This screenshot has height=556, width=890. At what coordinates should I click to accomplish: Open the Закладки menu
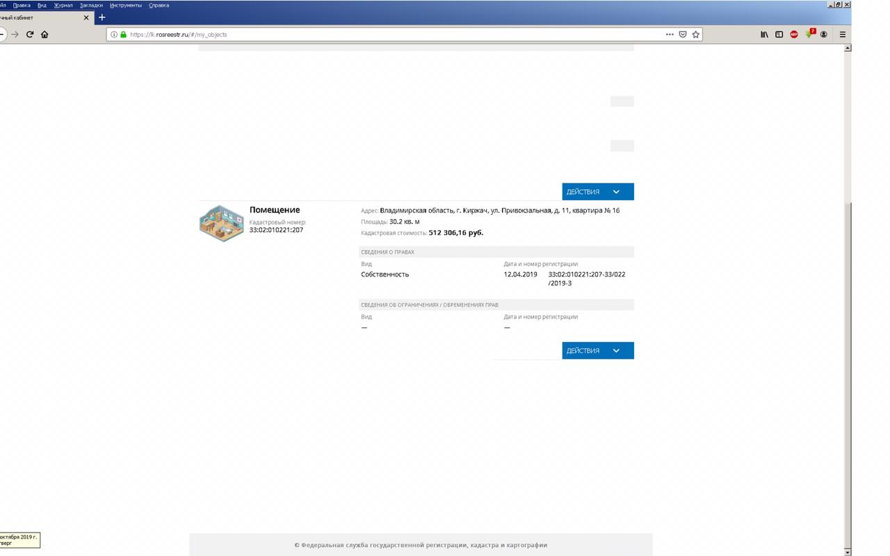(91, 5)
